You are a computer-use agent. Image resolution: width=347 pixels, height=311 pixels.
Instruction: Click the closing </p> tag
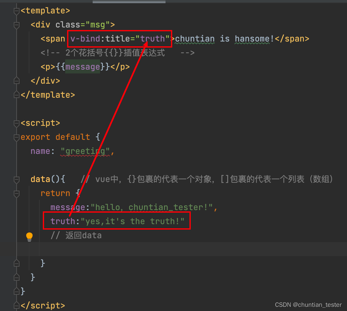pyautogui.click(x=120, y=67)
